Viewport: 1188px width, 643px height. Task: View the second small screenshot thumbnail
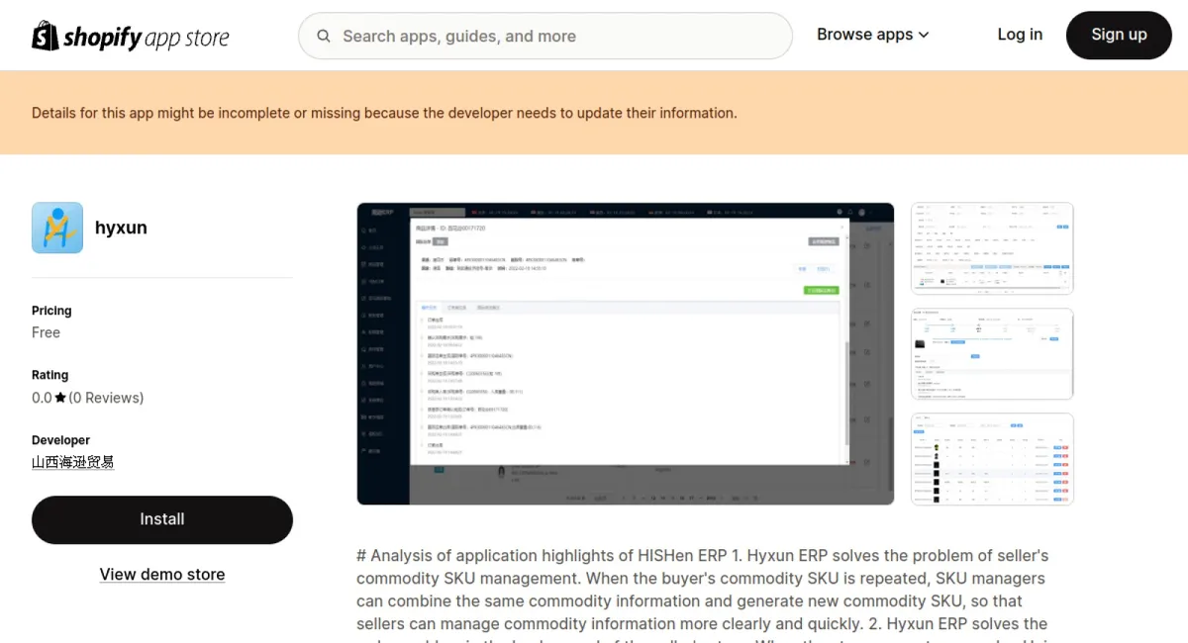tap(992, 354)
